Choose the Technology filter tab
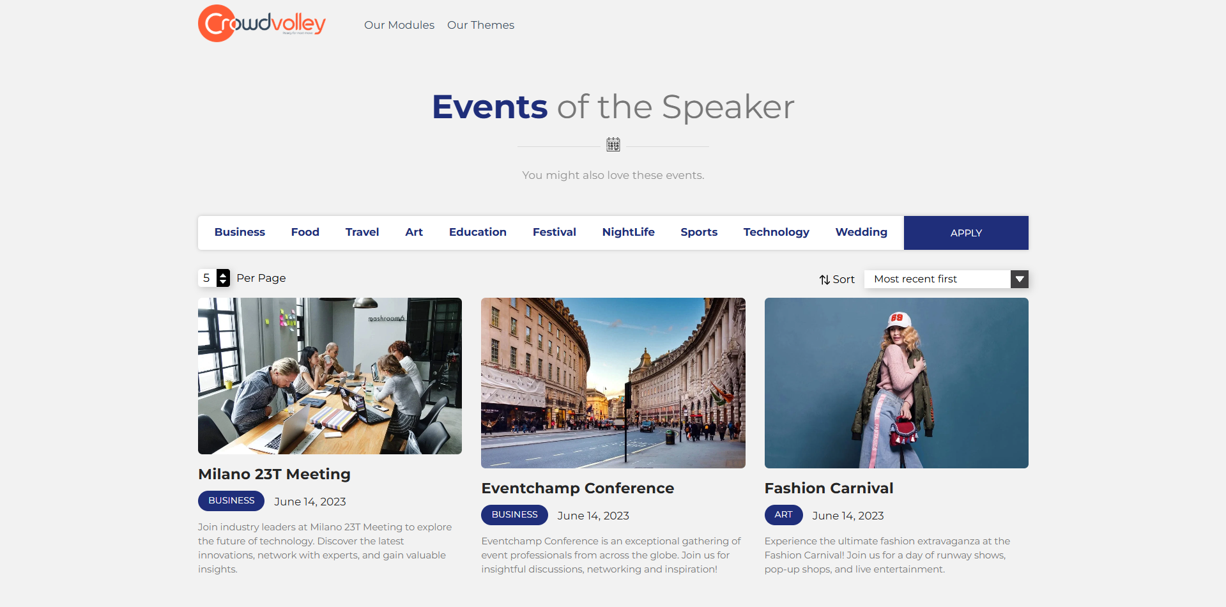This screenshot has width=1226, height=607. pos(776,233)
